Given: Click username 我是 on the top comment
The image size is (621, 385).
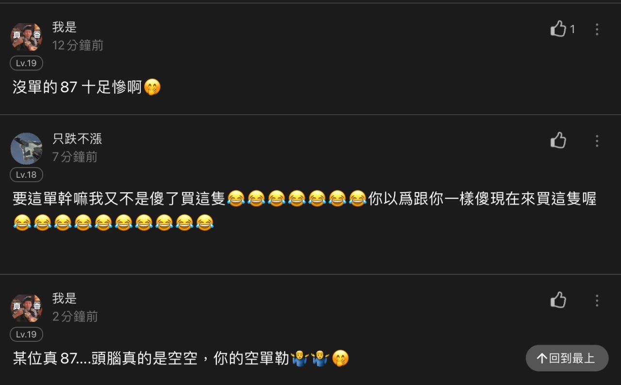Looking at the screenshot, I should coord(65,27).
